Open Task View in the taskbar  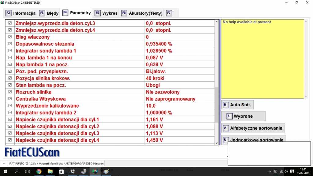tap(28, 171)
